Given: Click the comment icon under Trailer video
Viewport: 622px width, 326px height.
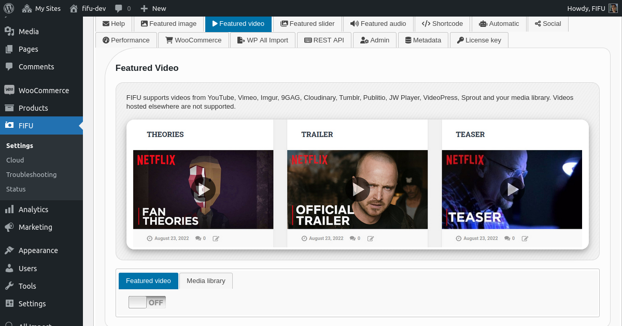Looking at the screenshot, I should (x=352, y=239).
